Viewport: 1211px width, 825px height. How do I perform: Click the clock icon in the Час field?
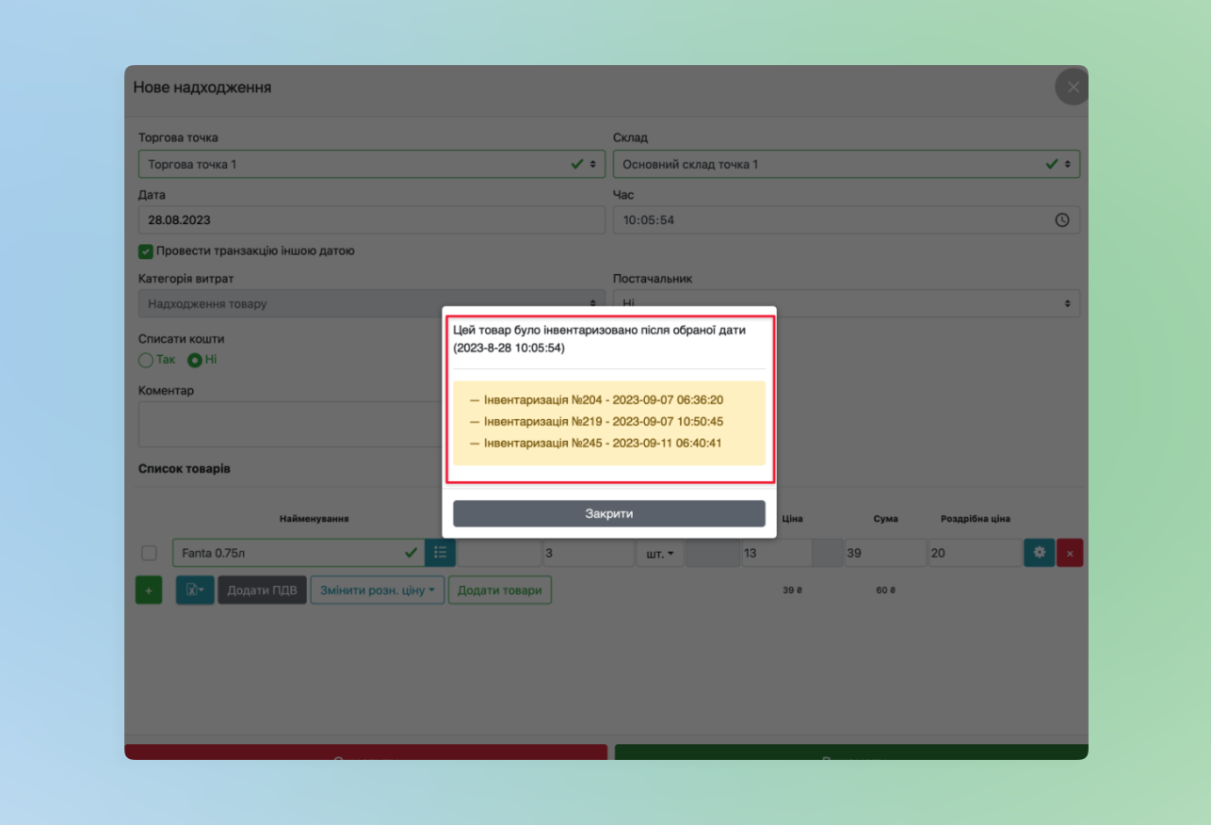coord(1061,220)
